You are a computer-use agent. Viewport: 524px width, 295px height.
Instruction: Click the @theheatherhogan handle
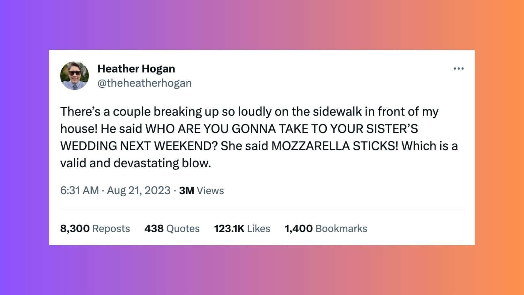coord(144,83)
